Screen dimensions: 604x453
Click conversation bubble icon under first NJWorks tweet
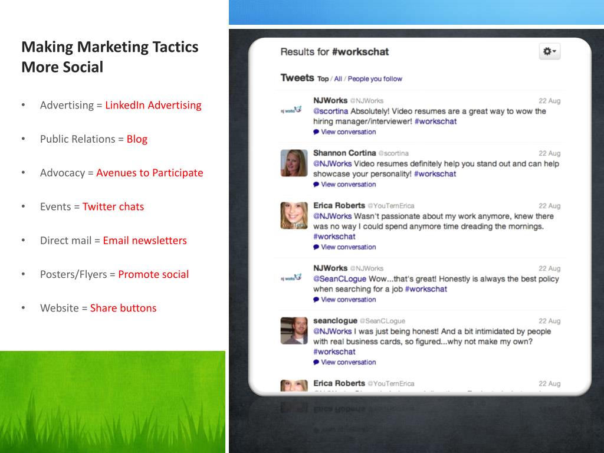point(316,132)
